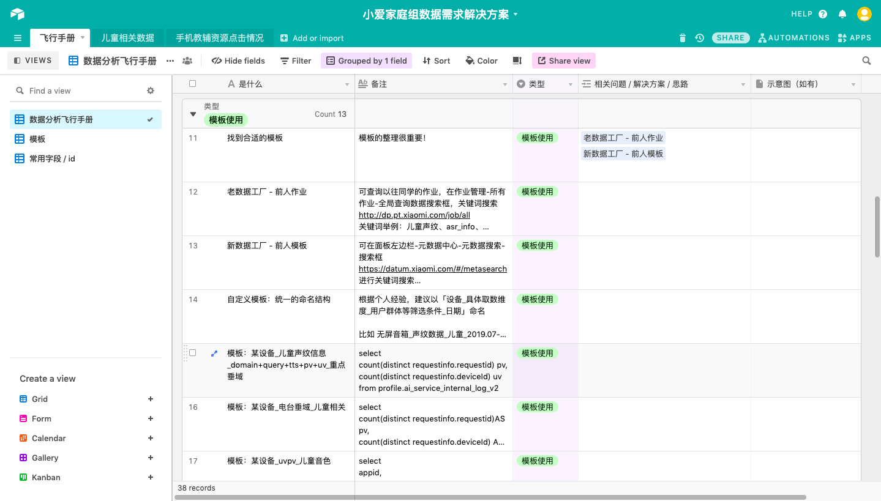
Task: Click the SHARE button
Action: pos(730,38)
